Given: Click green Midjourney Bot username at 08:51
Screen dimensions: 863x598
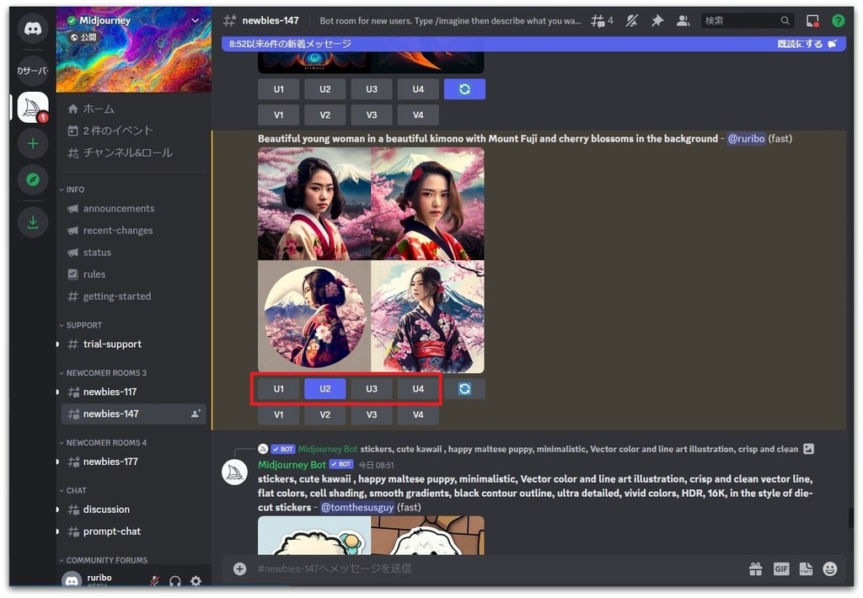Looking at the screenshot, I should click(292, 465).
